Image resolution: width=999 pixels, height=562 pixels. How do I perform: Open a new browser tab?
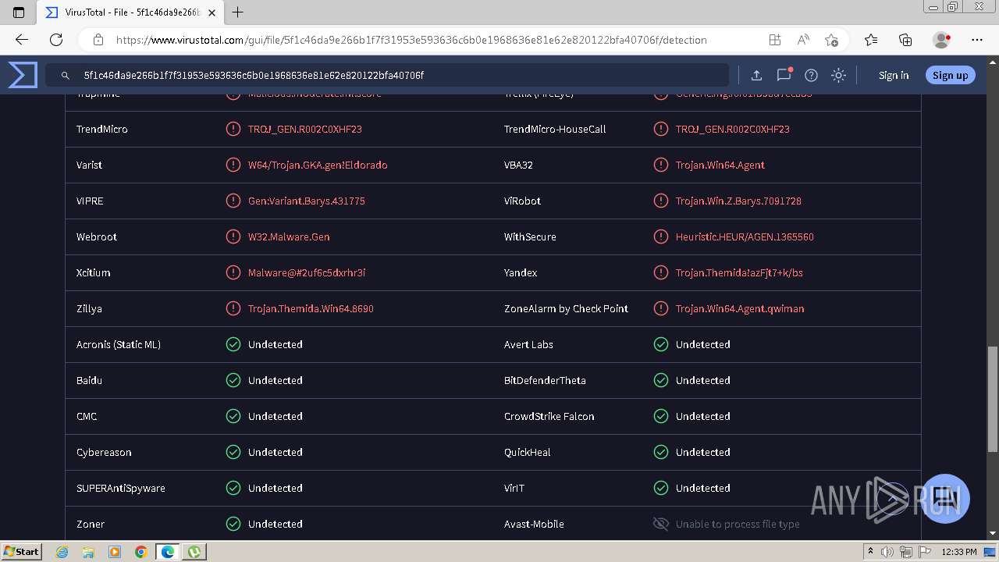point(238,12)
